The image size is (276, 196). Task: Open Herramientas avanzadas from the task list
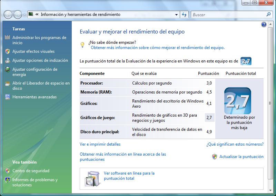34,97
